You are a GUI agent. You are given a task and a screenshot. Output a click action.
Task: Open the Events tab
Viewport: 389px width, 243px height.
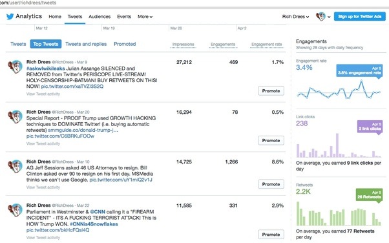(x=124, y=17)
